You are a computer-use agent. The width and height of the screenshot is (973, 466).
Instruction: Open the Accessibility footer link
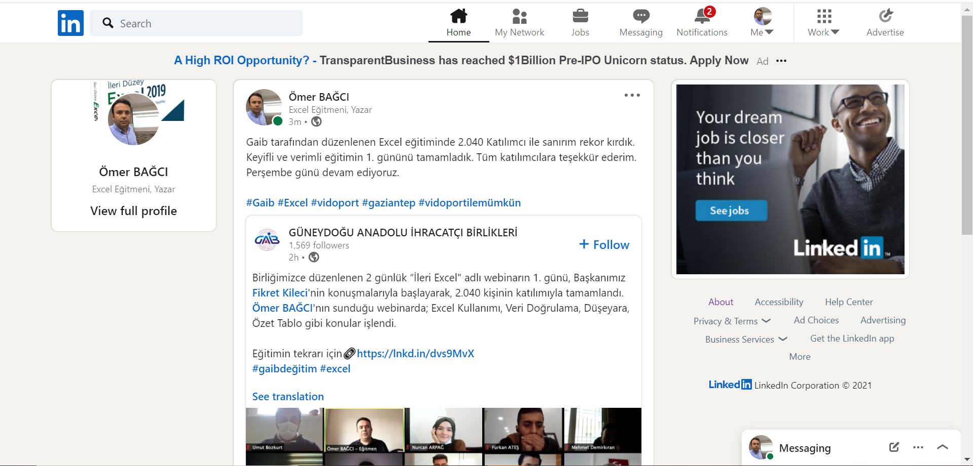779,302
